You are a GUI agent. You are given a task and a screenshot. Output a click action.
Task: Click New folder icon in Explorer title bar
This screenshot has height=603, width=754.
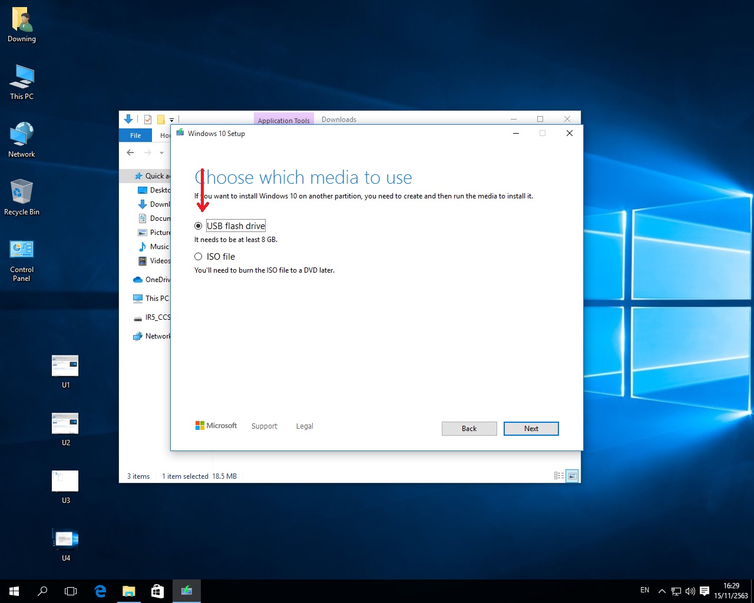pos(160,120)
